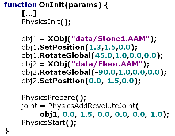175x136 pixels.
Task: Click the closing curly brace
Action: tap(7, 131)
